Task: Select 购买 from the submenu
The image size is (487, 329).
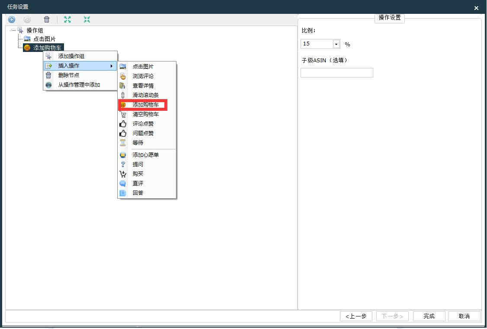Action: tap(147, 174)
